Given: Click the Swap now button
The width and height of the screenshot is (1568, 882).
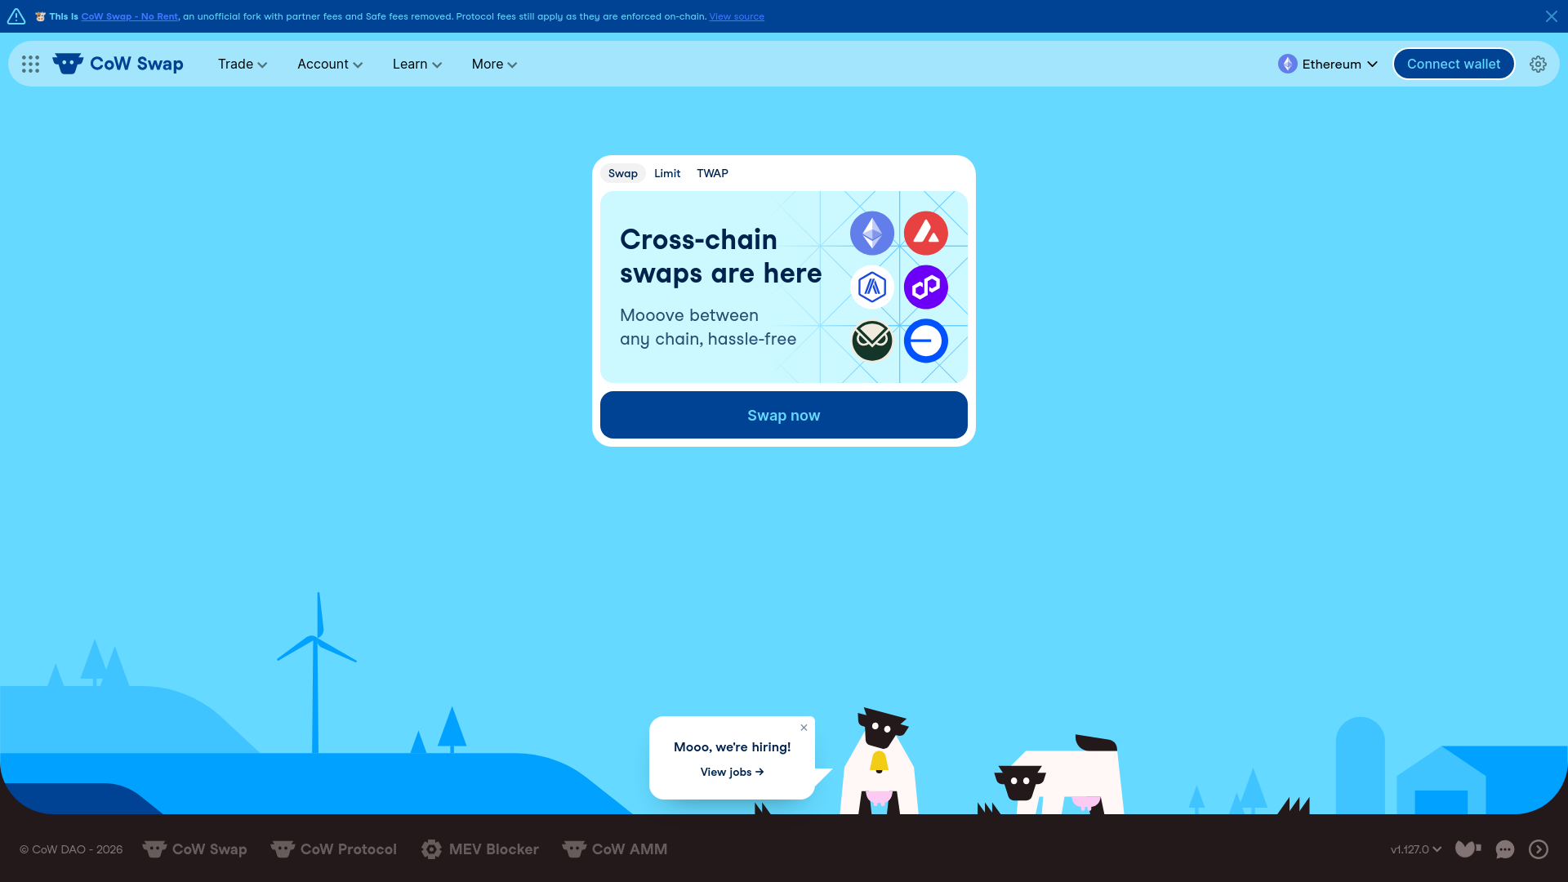Looking at the screenshot, I should 784,415.
